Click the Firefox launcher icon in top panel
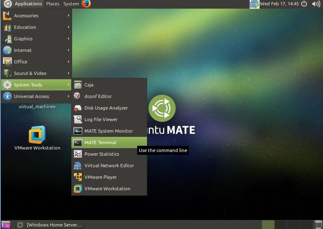Image resolution: width=323 pixels, height=229 pixels. [x=86, y=4]
